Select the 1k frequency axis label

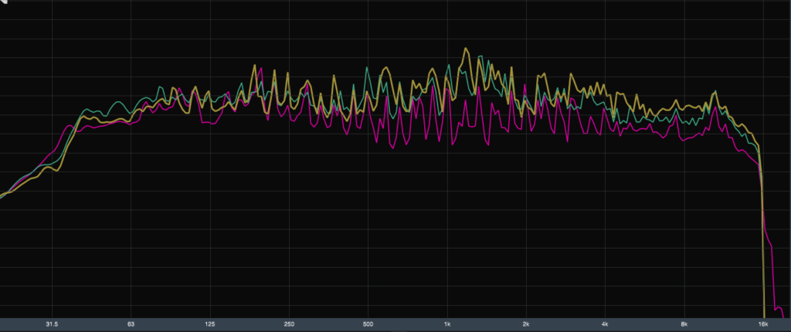(x=447, y=324)
